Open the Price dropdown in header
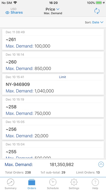Viewport: 106px width, 190px height. click(52, 9)
